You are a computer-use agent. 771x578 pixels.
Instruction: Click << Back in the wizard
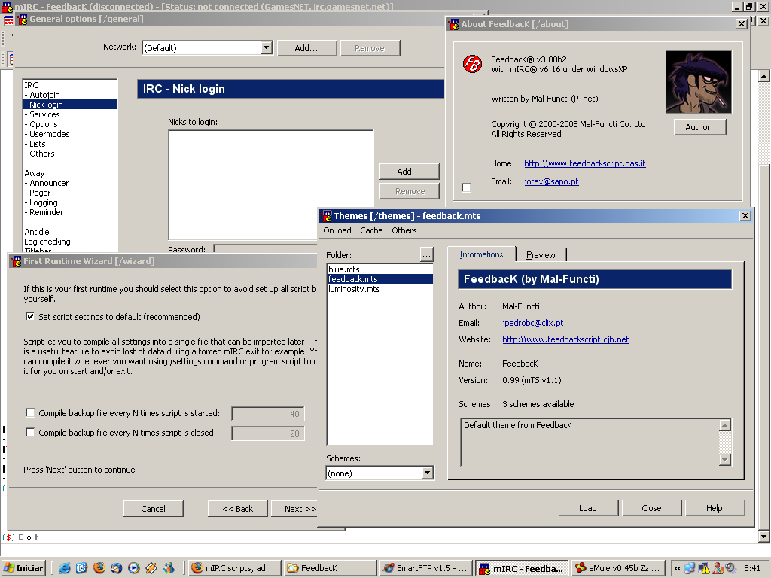238,509
